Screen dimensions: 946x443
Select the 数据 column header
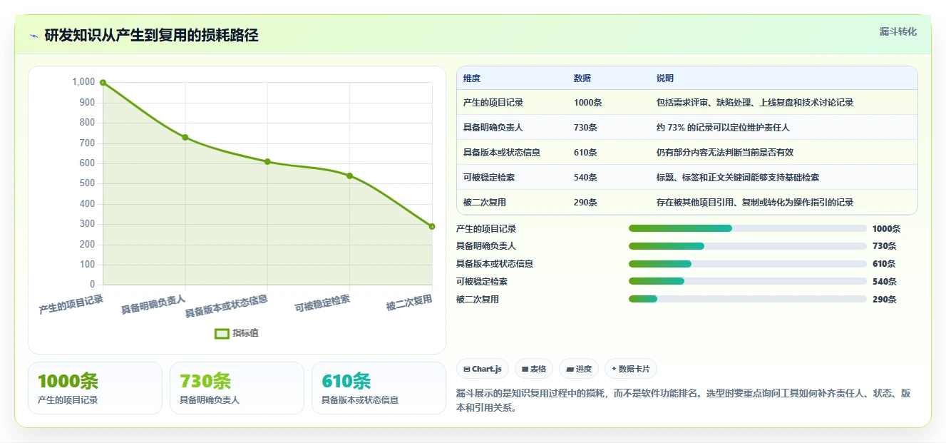pos(582,78)
